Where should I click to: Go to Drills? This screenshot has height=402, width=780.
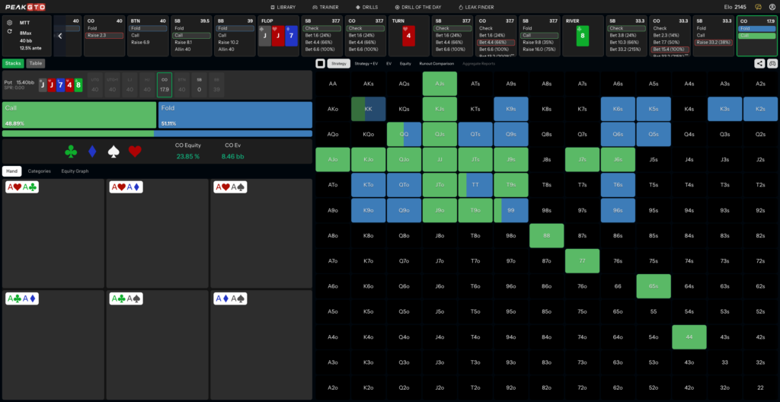[x=366, y=8]
